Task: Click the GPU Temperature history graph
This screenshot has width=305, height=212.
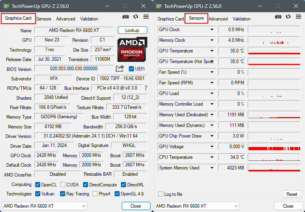Action: click(x=274, y=51)
